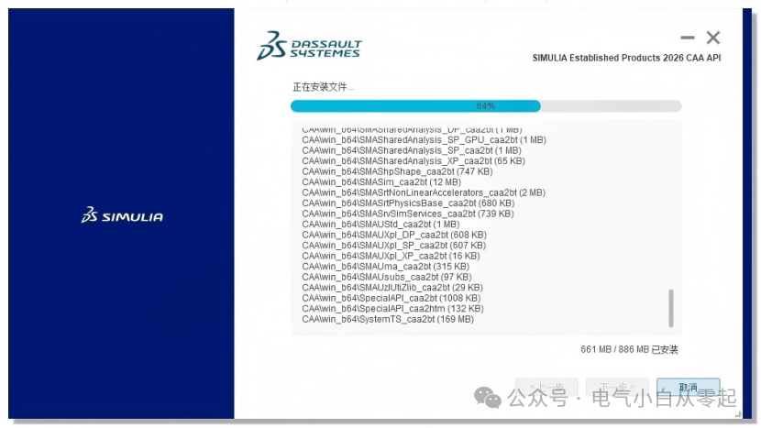Image resolution: width=761 pixels, height=428 pixels.
Task: Select the SMASharedAnalysis_SP_caa2bt (1 MB) entry
Action: (412, 150)
